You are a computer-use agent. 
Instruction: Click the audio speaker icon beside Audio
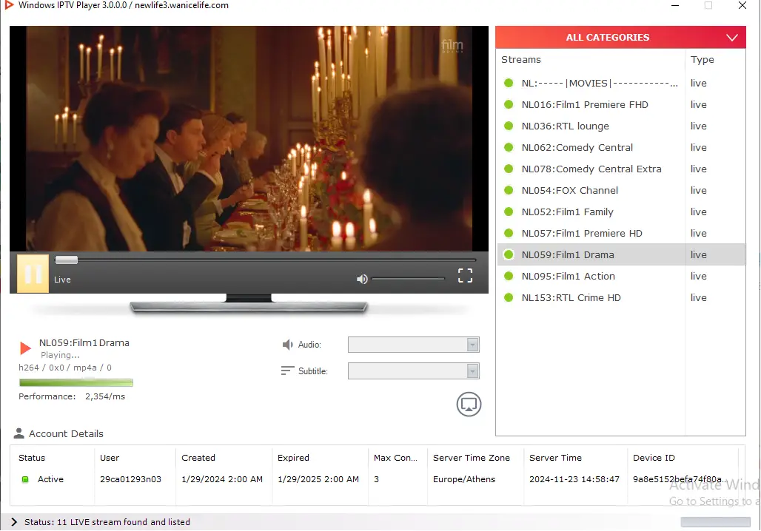(x=288, y=345)
